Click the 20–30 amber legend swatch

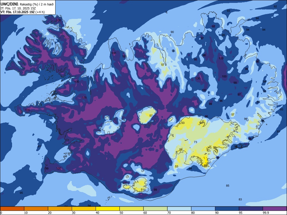click(60, 209)
